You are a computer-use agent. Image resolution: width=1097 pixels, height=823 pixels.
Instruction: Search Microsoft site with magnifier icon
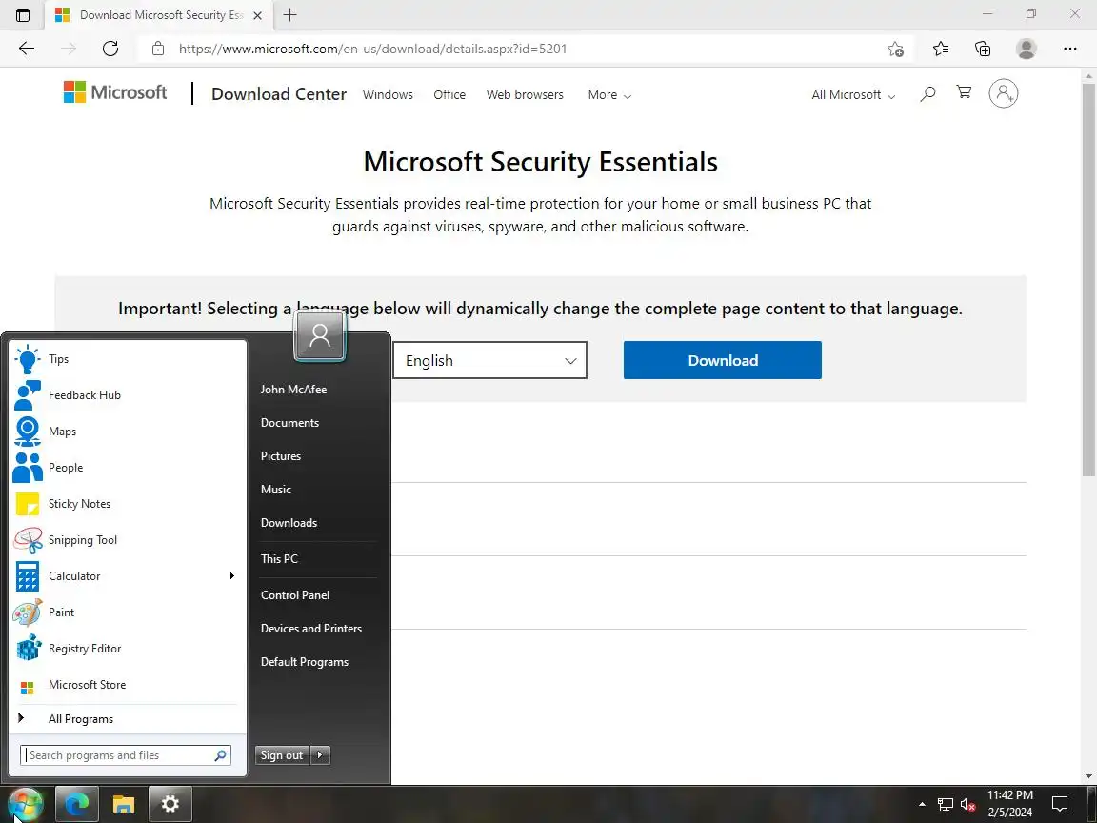927,93
